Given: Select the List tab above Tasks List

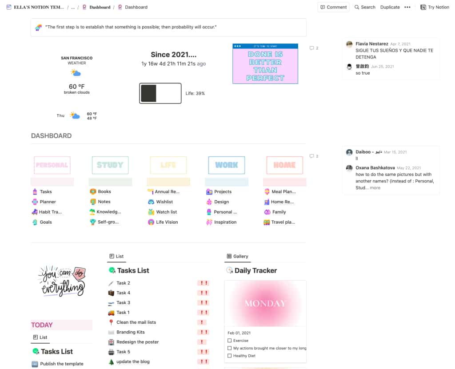Looking at the screenshot, I should [116, 256].
